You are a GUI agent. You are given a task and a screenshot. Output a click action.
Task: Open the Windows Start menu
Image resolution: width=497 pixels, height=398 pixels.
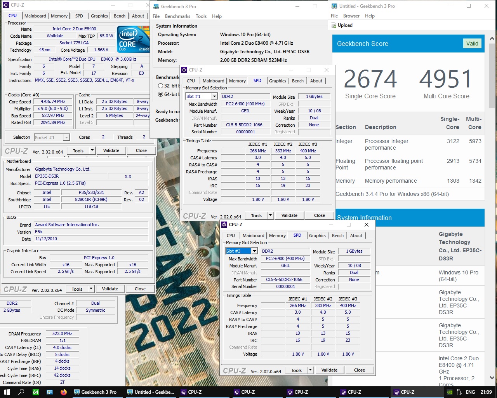pos(7,392)
